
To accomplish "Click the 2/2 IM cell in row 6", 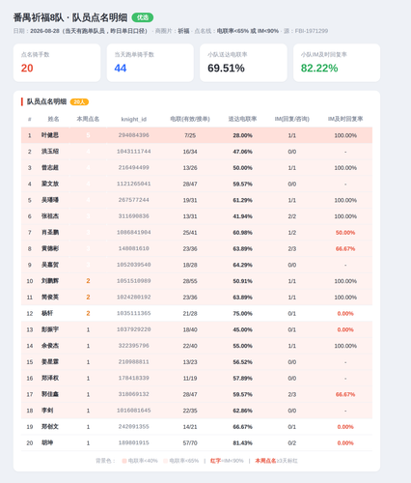I will pos(292,216).
